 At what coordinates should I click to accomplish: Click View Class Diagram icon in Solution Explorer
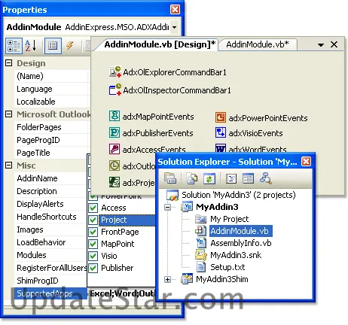click(265, 178)
